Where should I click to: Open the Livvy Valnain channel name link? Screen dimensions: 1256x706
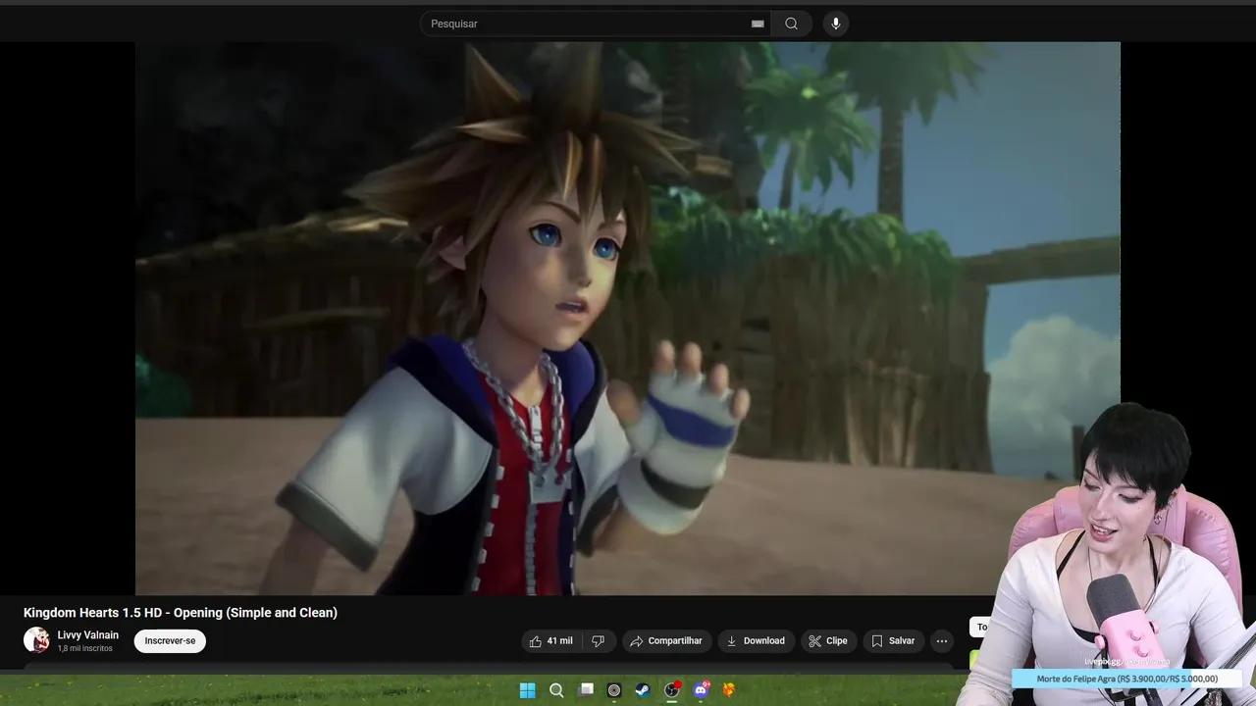(x=87, y=635)
